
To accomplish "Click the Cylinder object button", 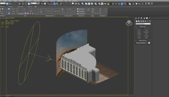I will [139, 34].
